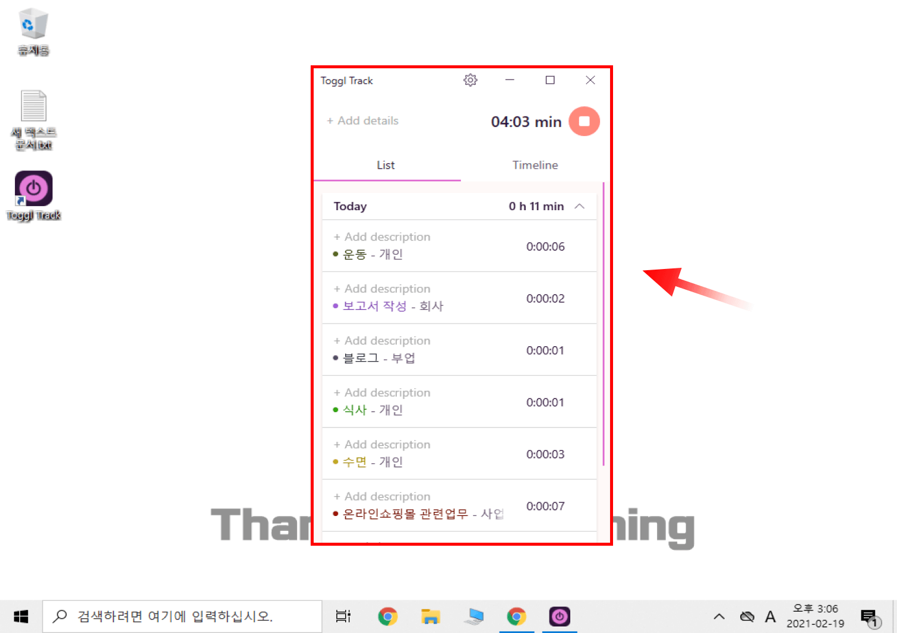Image resolution: width=897 pixels, height=633 pixels.
Task: Select the 운동 - 개인 project label
Action: [x=368, y=254]
